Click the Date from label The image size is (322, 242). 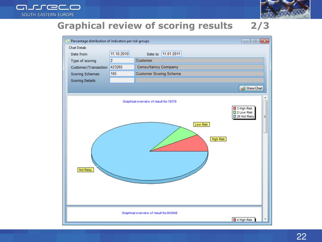coord(79,54)
